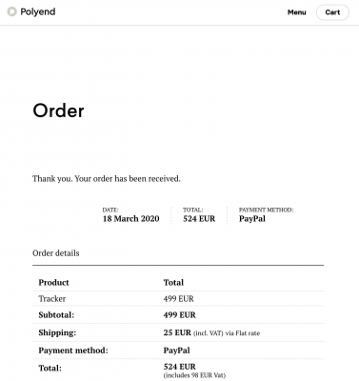Click PayPal in the order details table
Viewport: 359px width, 381px height.
176,351
